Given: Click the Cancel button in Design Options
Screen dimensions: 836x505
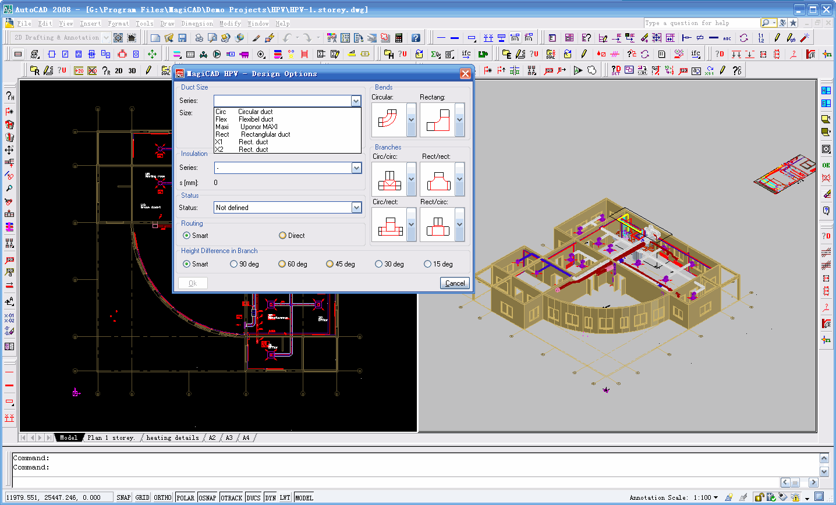Looking at the screenshot, I should [455, 283].
